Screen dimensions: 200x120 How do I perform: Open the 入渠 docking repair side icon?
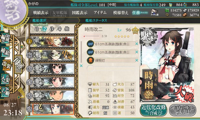5,79
